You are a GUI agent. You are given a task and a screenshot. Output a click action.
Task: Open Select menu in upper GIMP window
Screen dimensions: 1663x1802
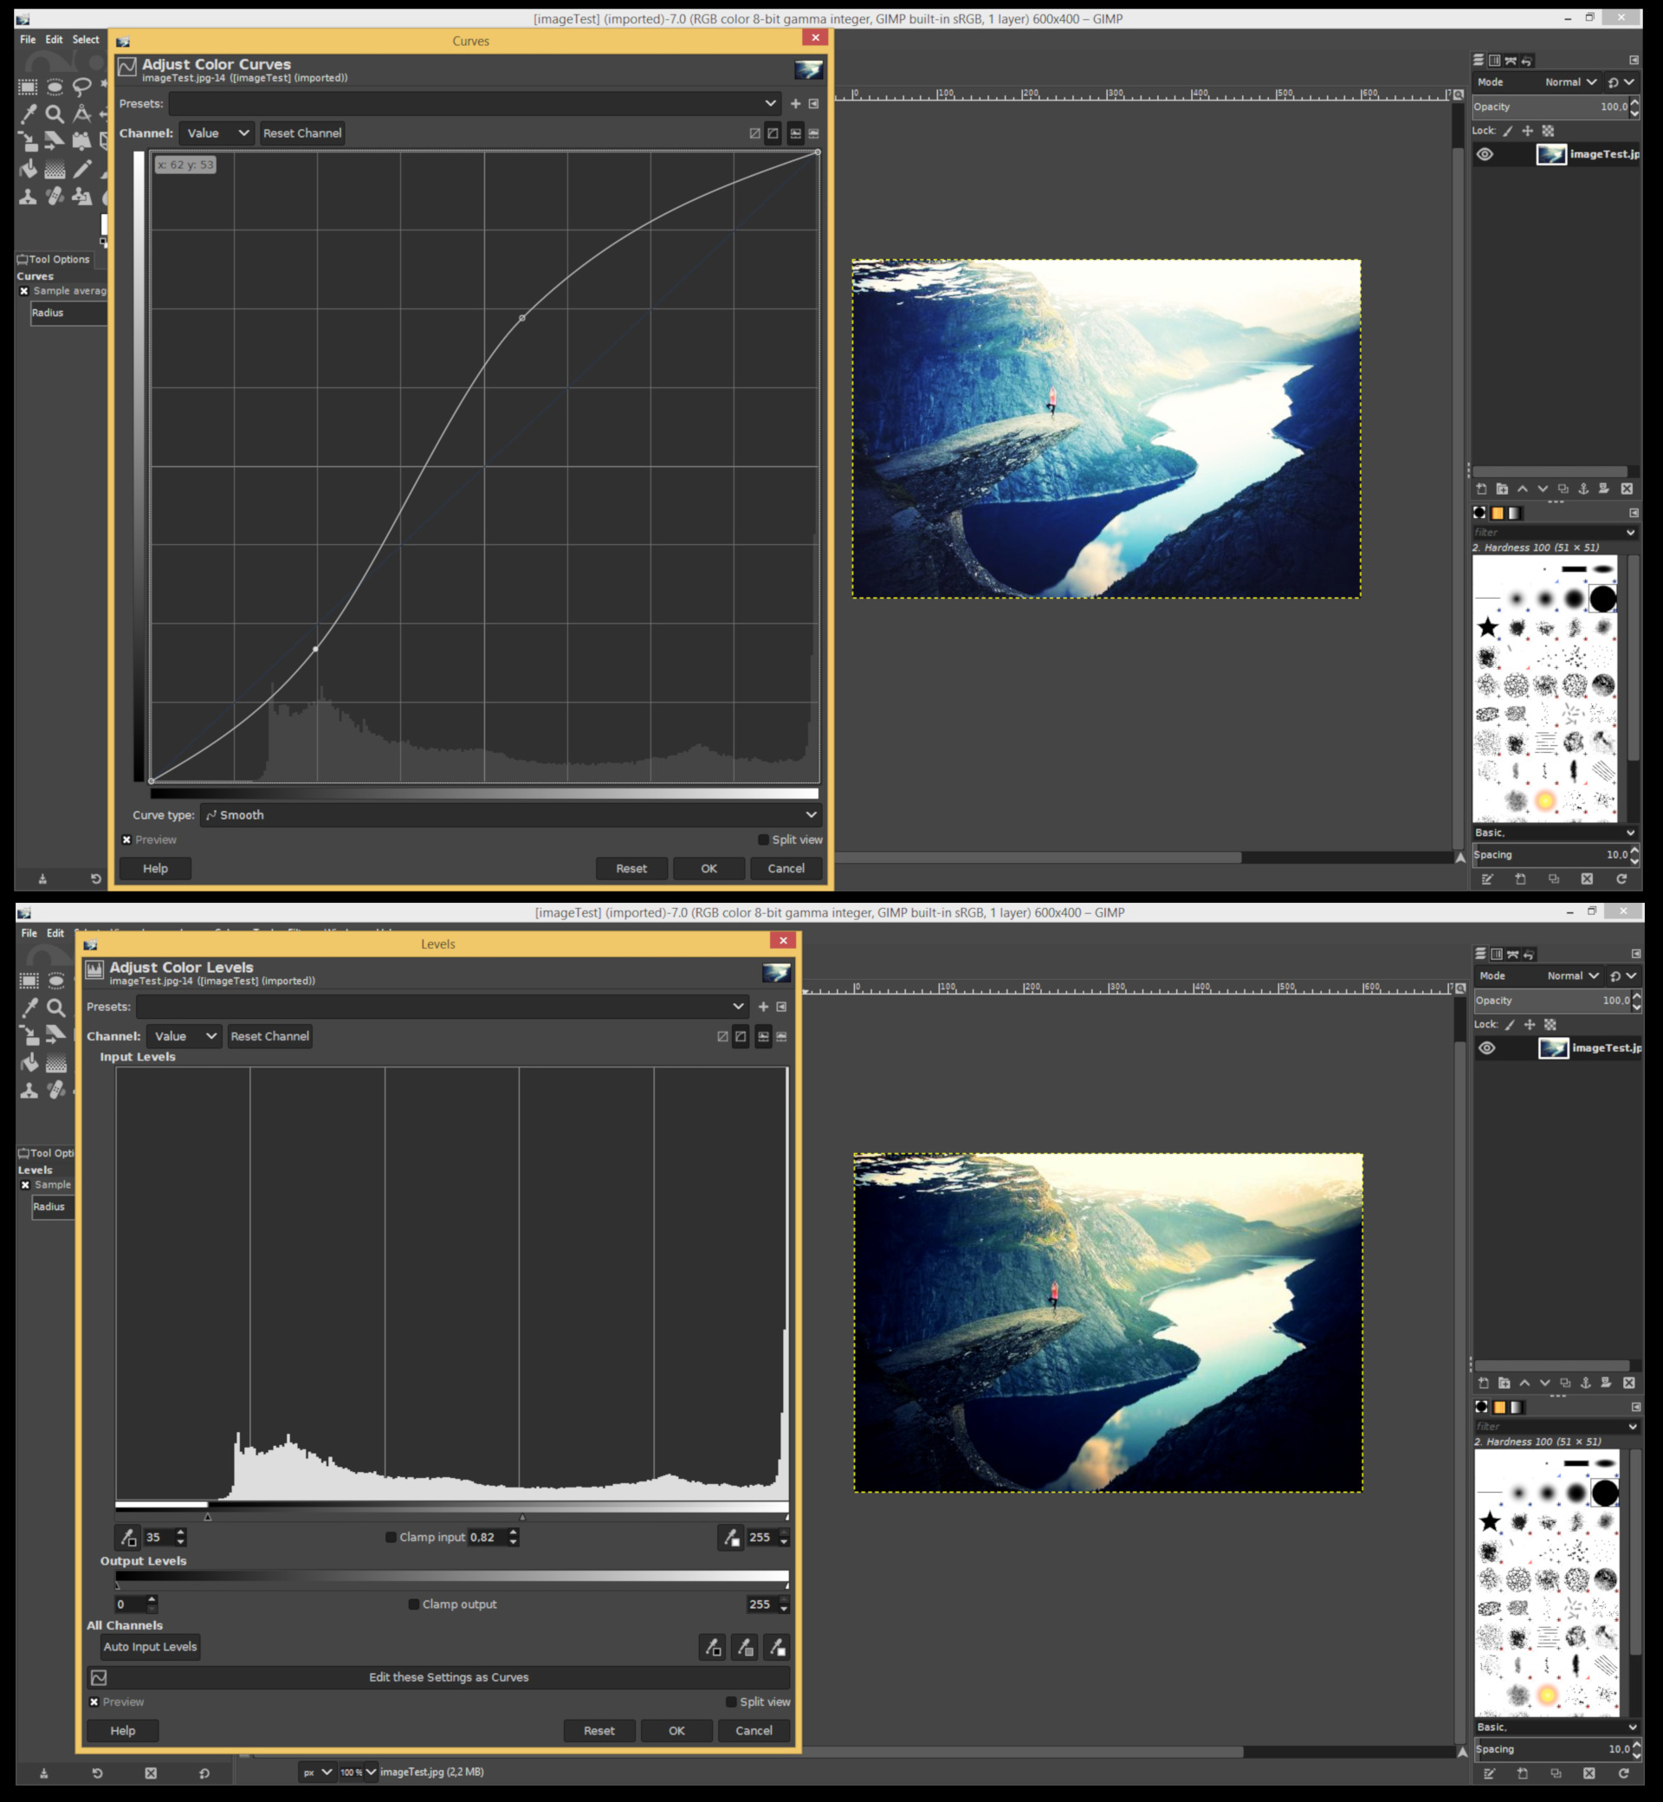click(86, 40)
